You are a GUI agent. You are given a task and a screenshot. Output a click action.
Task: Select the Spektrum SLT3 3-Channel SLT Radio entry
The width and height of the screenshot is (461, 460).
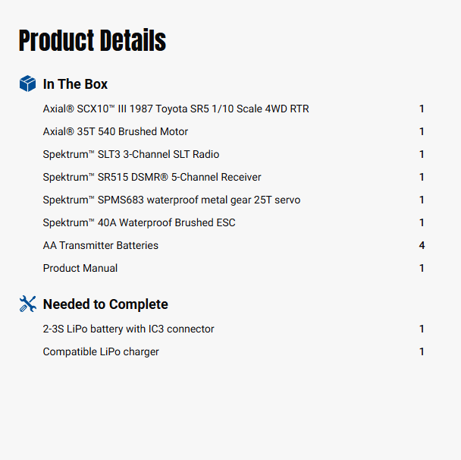(x=131, y=155)
